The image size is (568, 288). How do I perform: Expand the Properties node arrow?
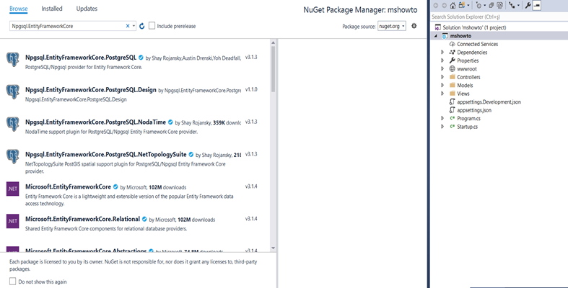click(442, 60)
